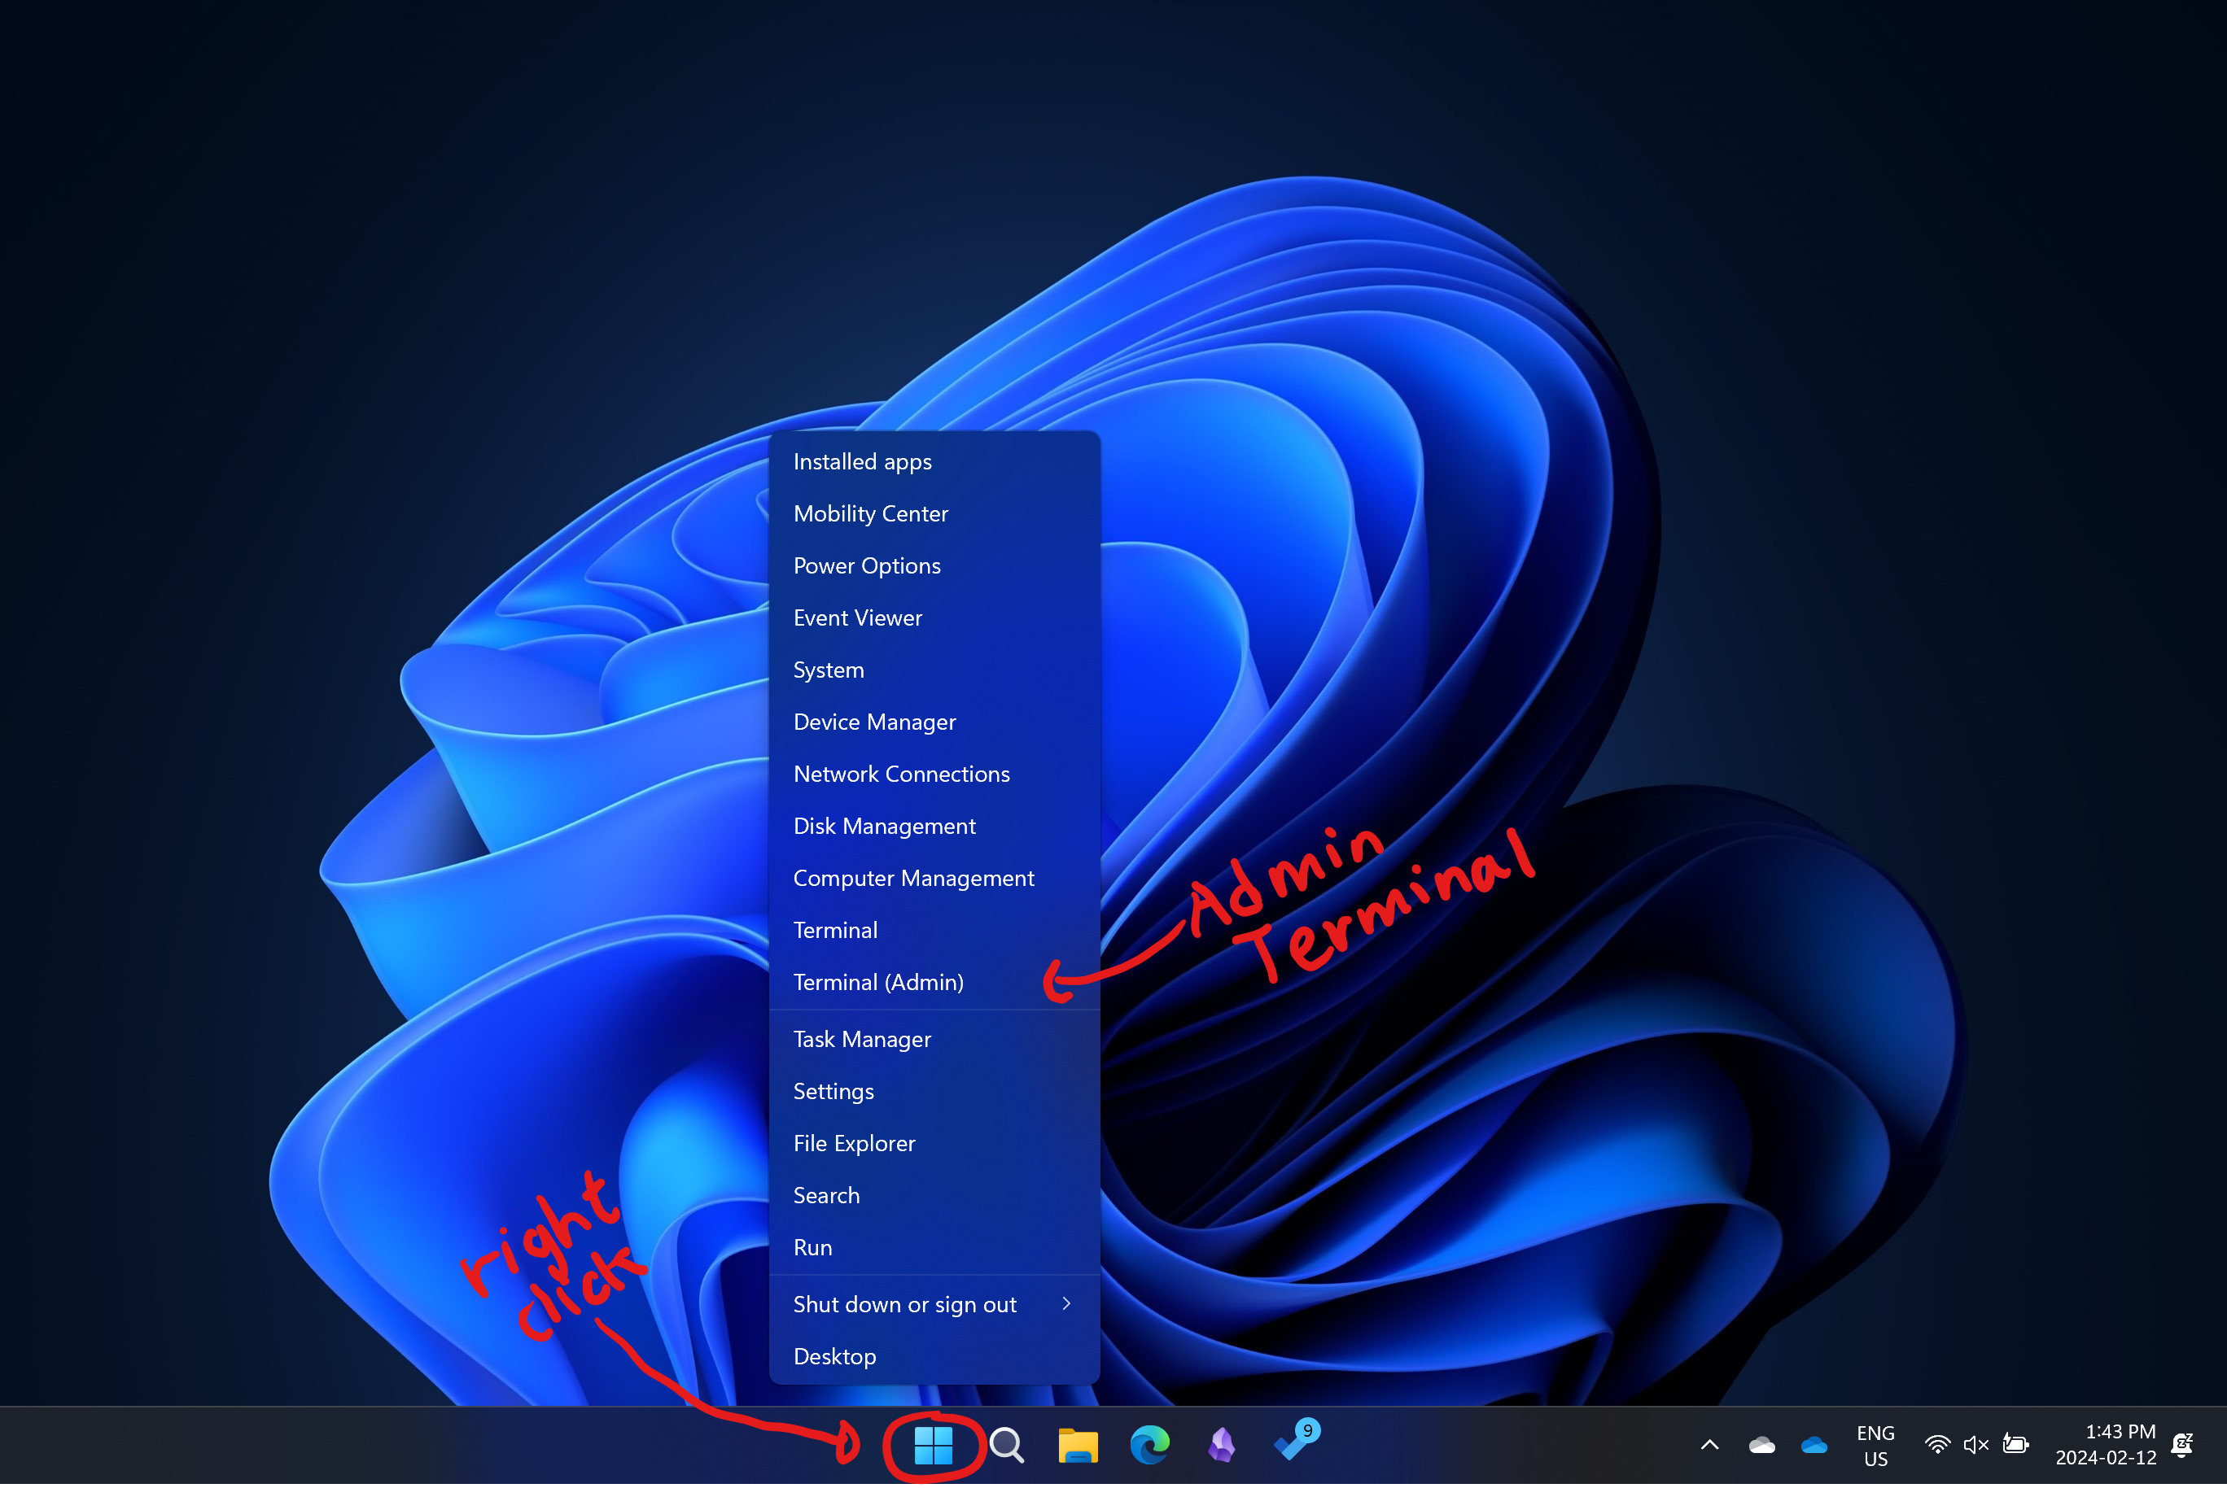This screenshot has width=2227, height=1488.
Task: Click the File Explorer taskbar icon
Action: click(1078, 1445)
